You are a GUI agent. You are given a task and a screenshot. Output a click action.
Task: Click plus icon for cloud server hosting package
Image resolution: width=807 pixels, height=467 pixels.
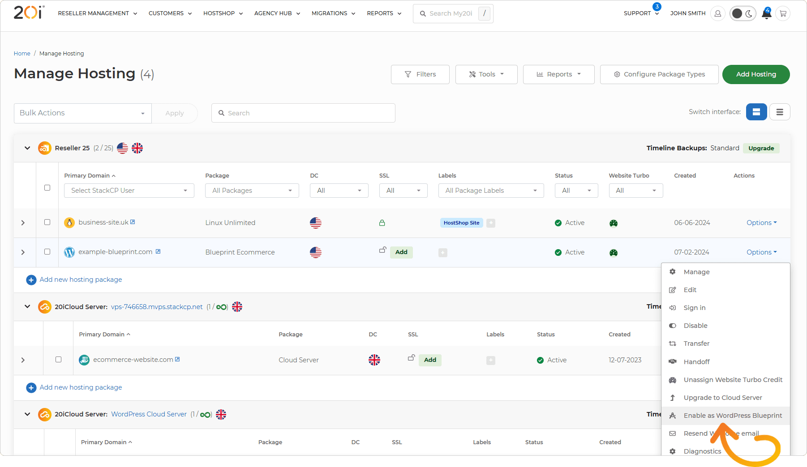[x=31, y=388]
